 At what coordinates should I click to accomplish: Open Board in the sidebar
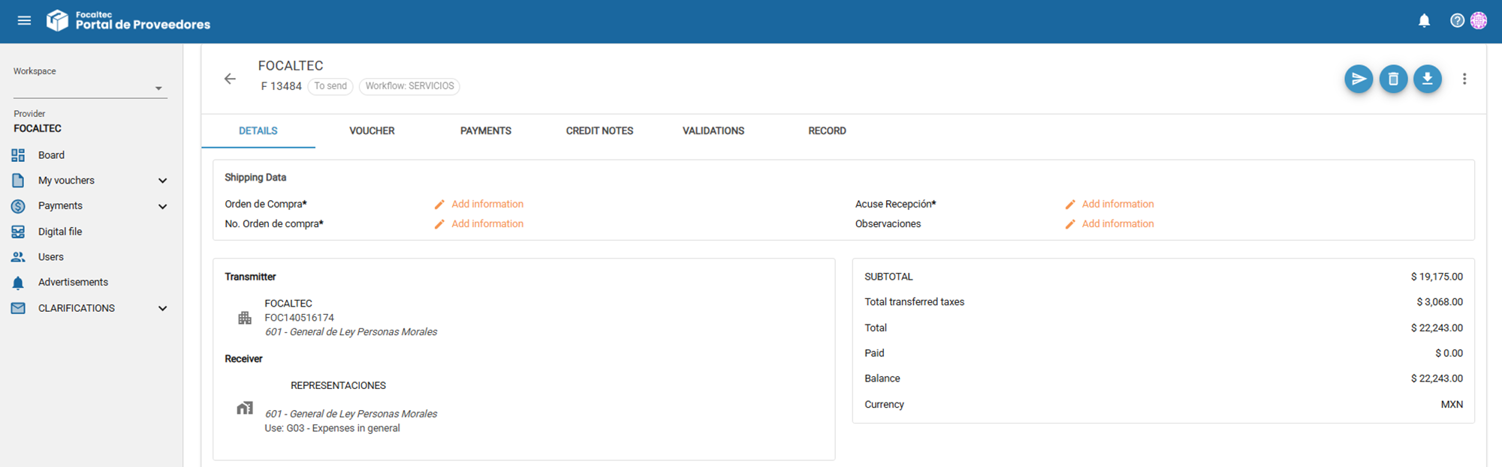tap(51, 155)
